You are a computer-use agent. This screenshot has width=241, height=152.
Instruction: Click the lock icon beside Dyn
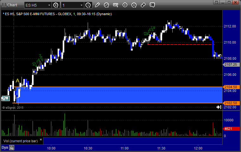coord(12,148)
